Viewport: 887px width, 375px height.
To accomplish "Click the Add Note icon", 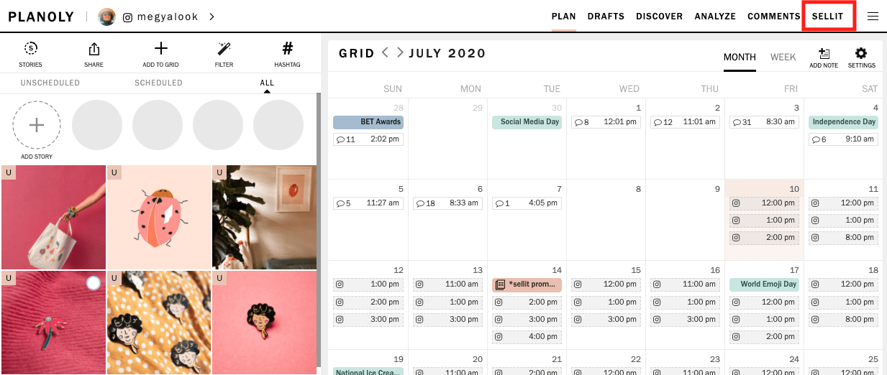I will coord(824,54).
